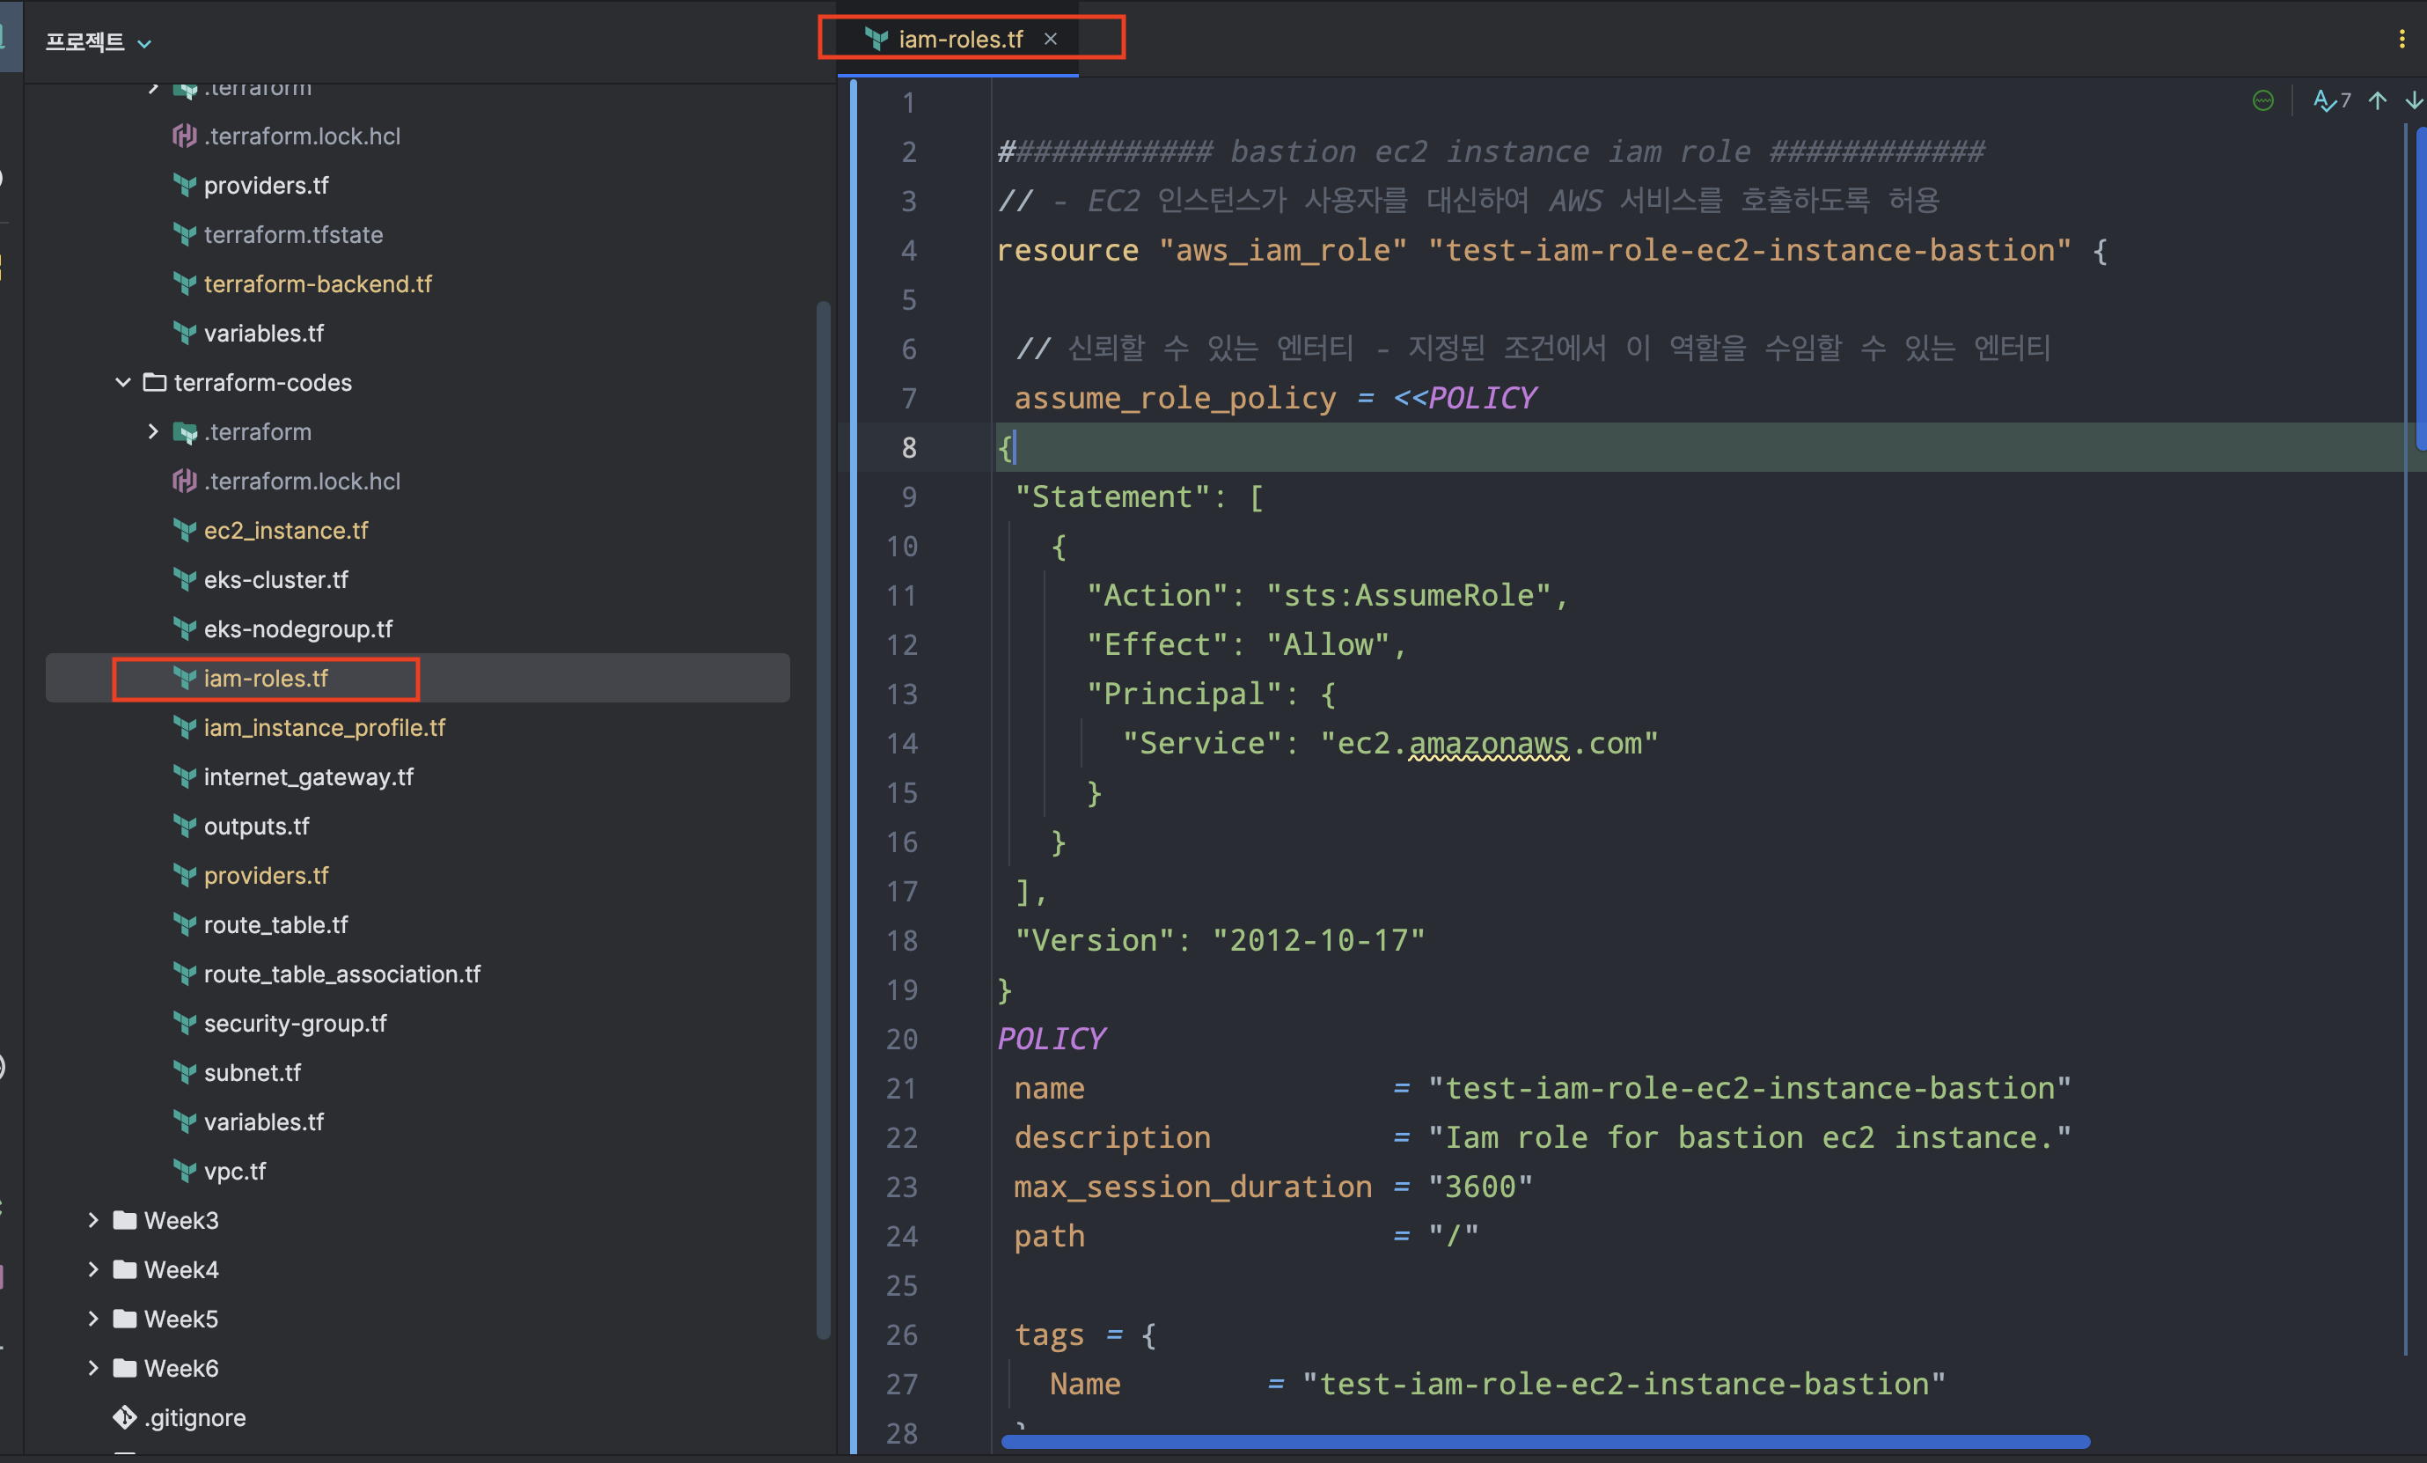Open security-group.tf in the project tree
This screenshot has height=1463, width=2427.
click(295, 1023)
